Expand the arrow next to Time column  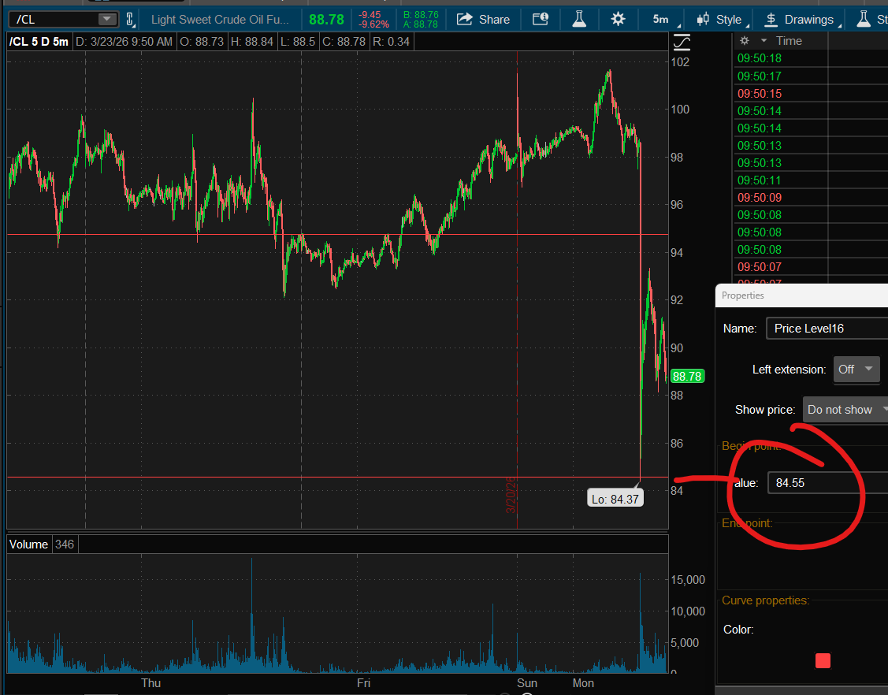pos(764,41)
